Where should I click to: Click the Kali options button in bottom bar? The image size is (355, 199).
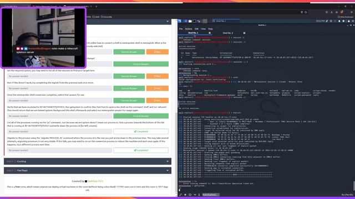coord(211,195)
